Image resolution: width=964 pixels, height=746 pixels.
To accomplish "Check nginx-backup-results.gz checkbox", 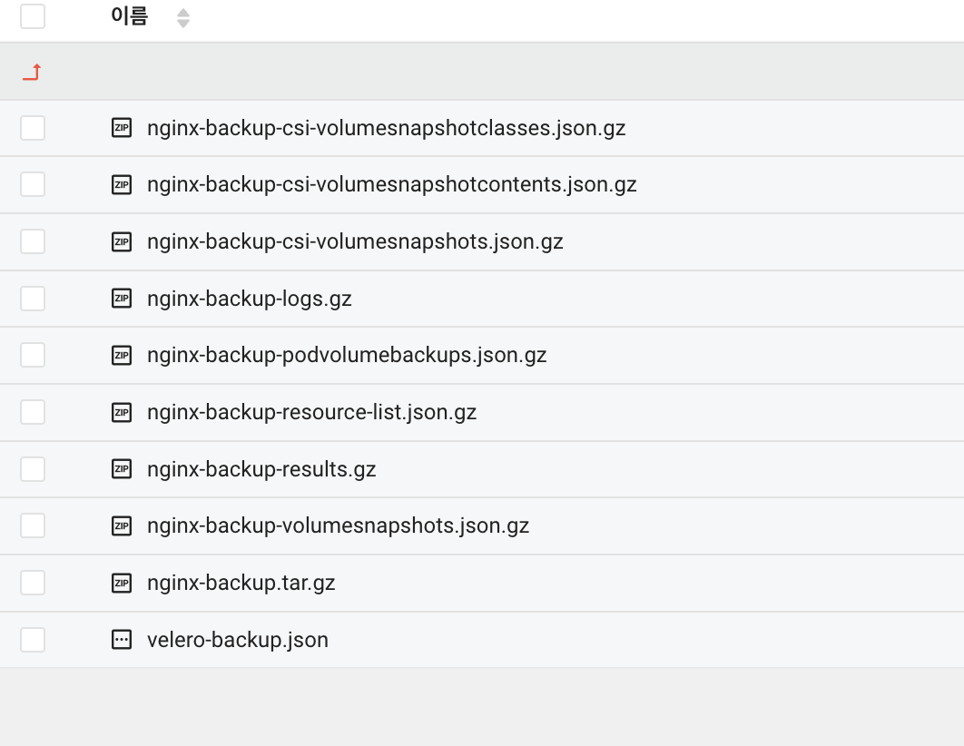I will [33, 469].
